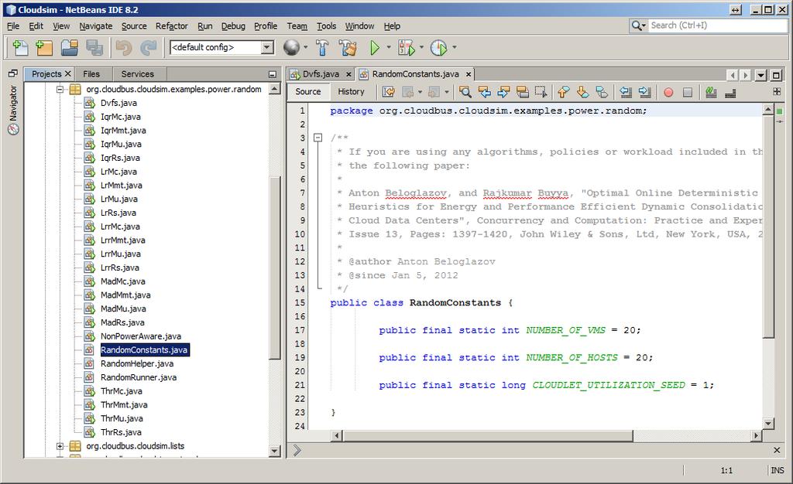793x484 pixels.
Task: Click Shift Line Left icon
Action: [x=626, y=92]
